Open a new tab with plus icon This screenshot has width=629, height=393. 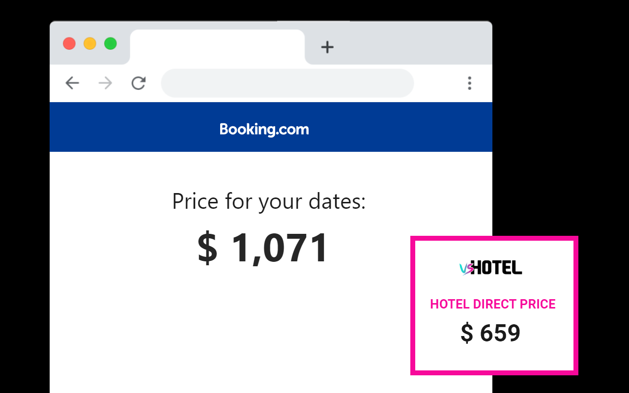point(327,47)
